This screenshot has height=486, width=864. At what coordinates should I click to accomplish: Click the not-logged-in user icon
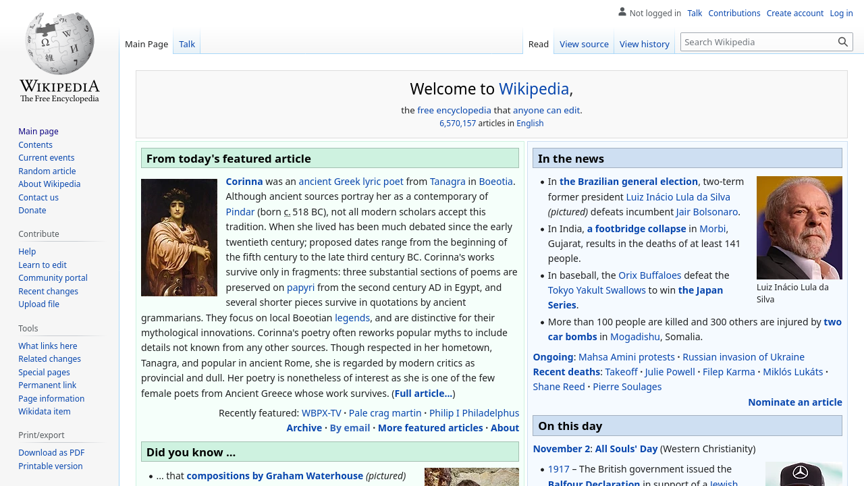(622, 12)
